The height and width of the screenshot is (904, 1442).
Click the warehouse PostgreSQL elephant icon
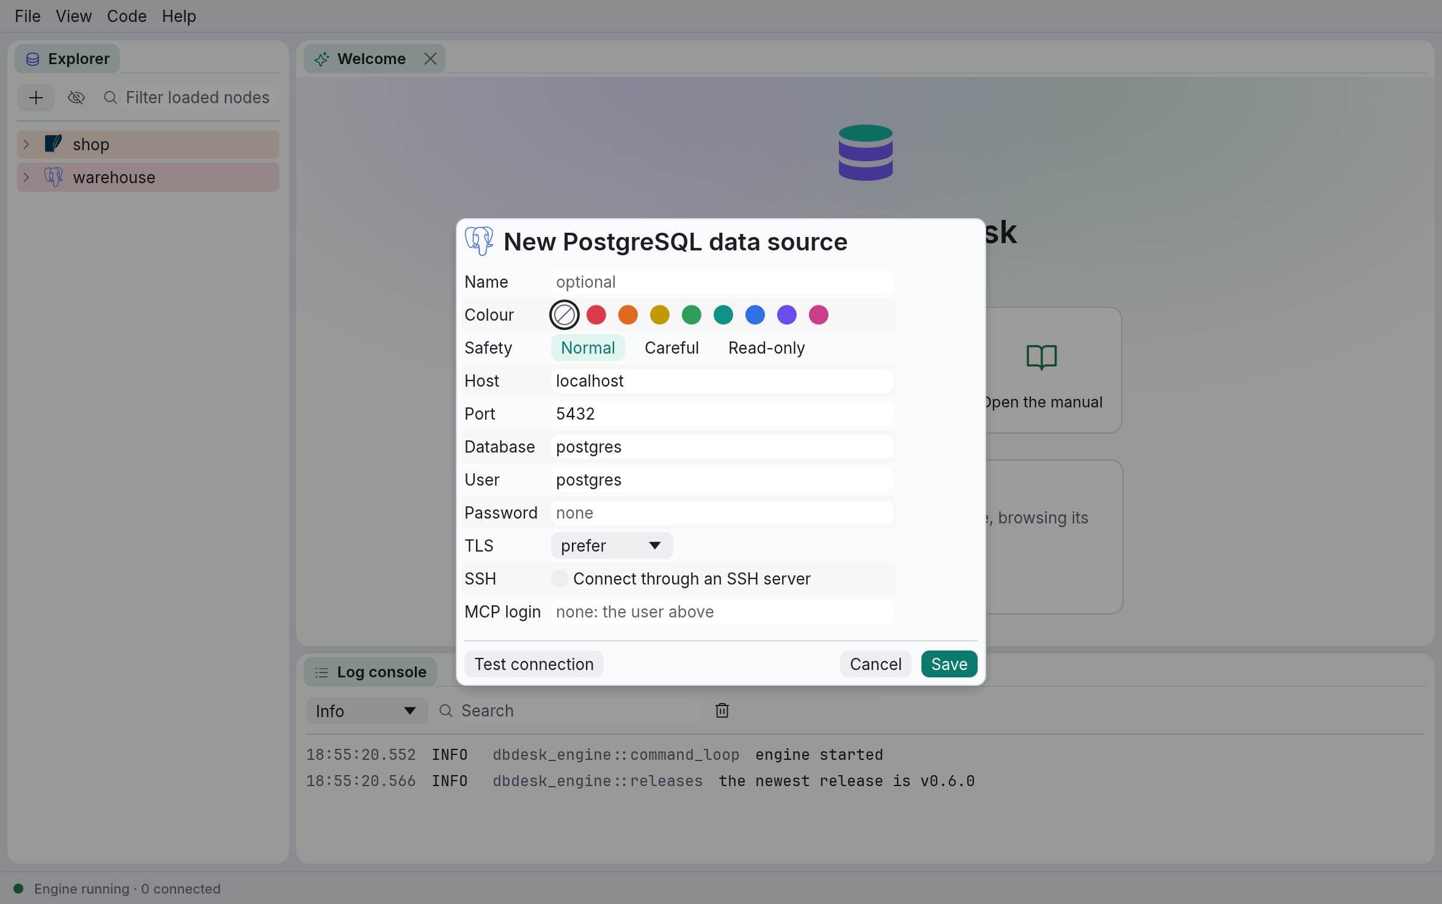tap(53, 177)
